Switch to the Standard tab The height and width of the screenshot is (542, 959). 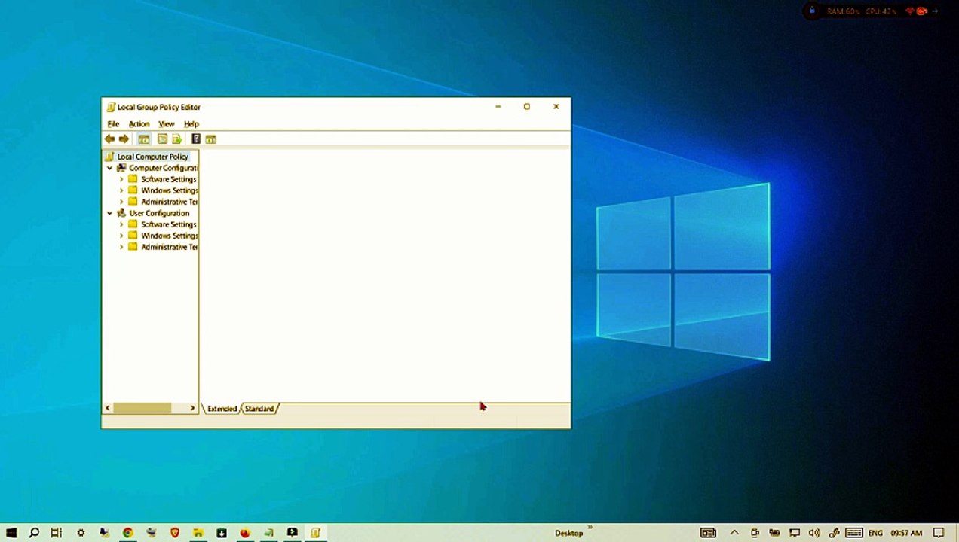(x=259, y=409)
